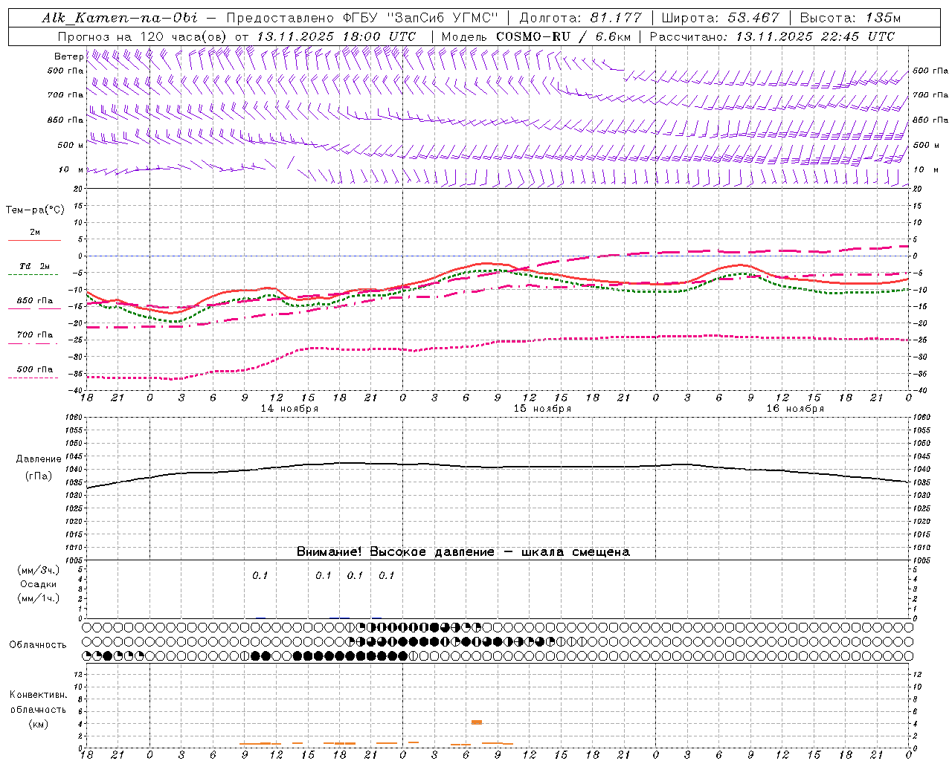The height and width of the screenshot is (761, 952).
Task: Click the station name Alk_Kamen-na-Obi
Action: (x=120, y=18)
